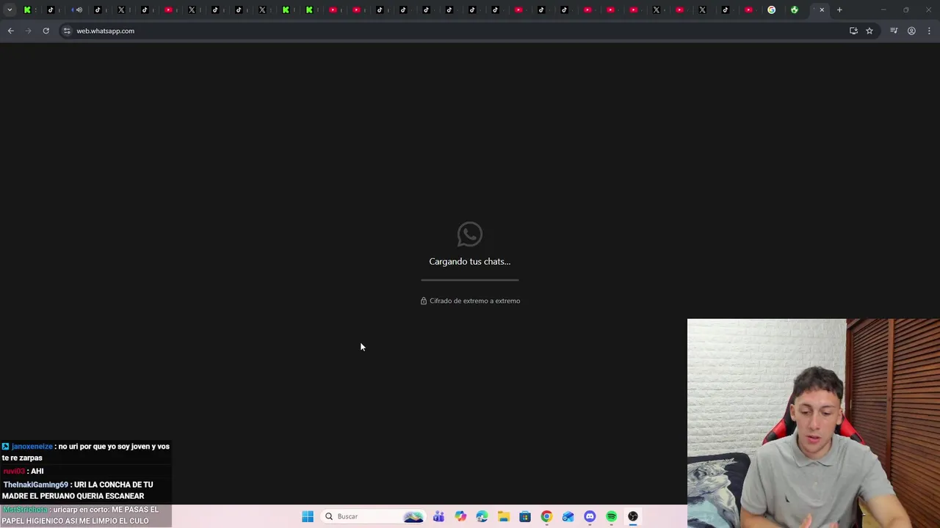Open Spotify from the taskbar

click(611, 516)
